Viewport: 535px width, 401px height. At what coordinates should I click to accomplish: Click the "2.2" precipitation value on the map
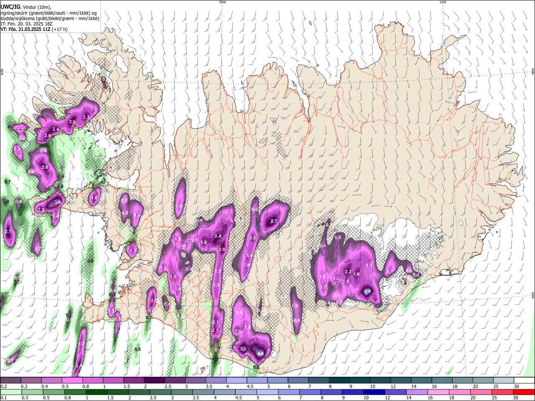[348, 272]
